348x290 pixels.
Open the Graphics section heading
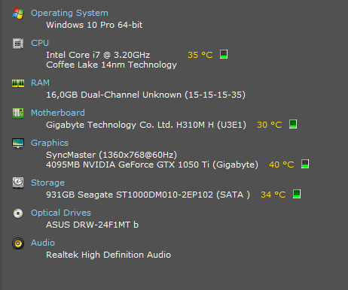tap(50, 143)
